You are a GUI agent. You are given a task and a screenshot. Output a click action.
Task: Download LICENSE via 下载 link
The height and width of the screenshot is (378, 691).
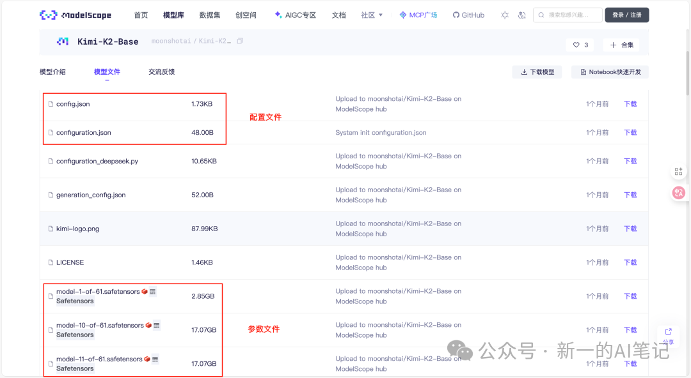pyautogui.click(x=630, y=262)
